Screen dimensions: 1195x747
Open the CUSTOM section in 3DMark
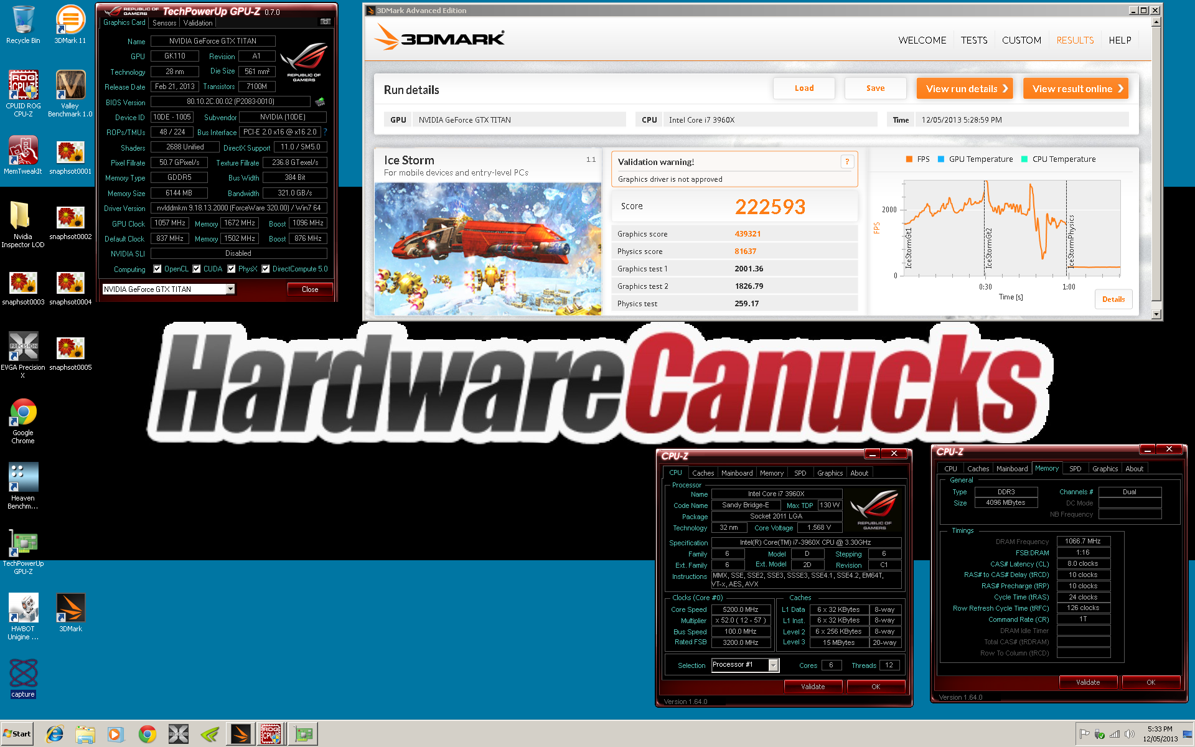pyautogui.click(x=1021, y=40)
